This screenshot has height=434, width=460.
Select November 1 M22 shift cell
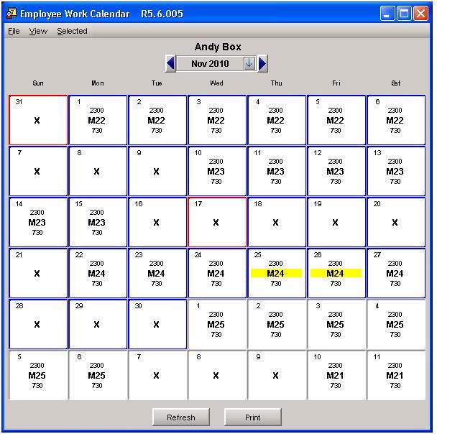point(98,120)
